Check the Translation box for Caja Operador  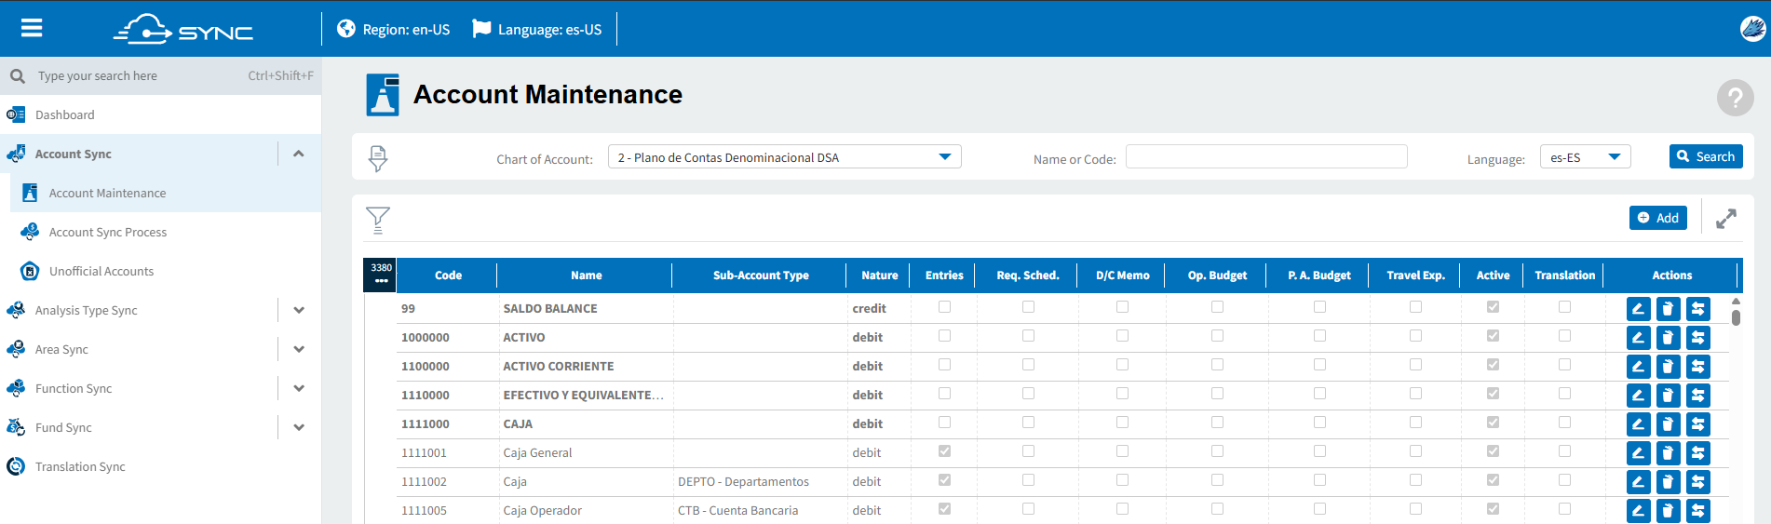(1564, 509)
